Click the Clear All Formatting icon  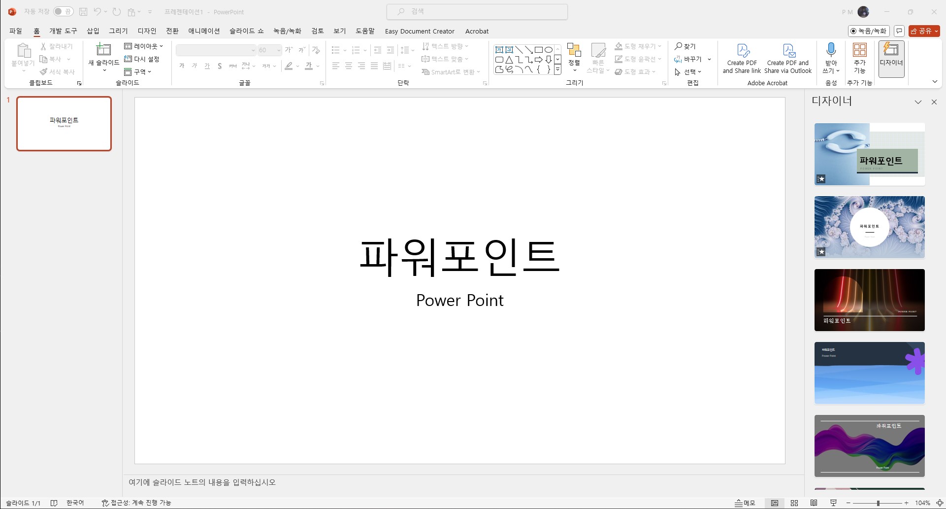pos(316,50)
